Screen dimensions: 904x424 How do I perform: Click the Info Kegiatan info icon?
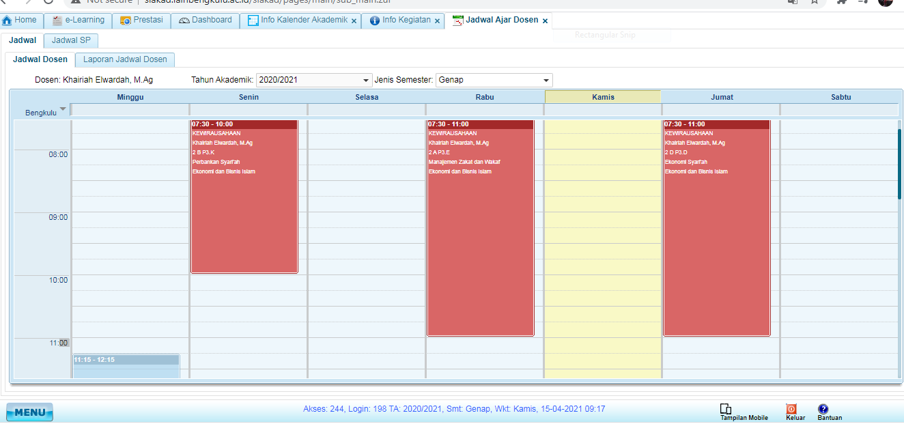[374, 20]
